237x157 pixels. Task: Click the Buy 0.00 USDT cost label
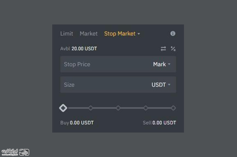click(77, 123)
